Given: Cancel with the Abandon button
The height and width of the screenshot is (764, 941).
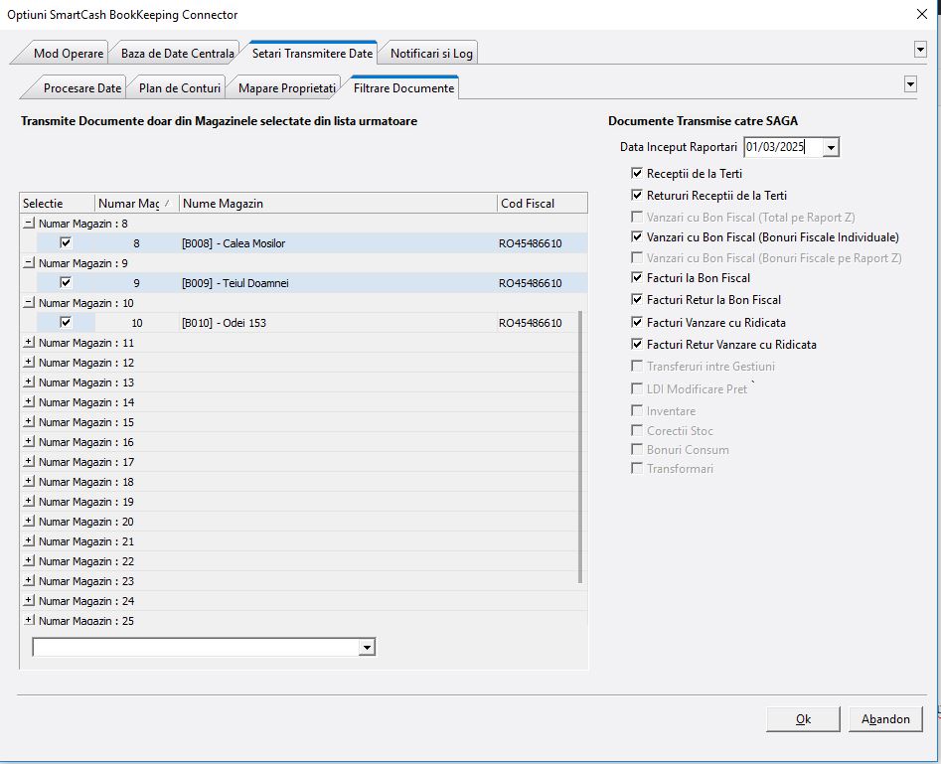Looking at the screenshot, I should coord(885,719).
